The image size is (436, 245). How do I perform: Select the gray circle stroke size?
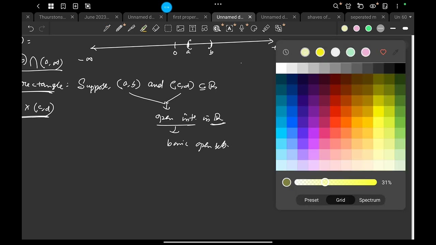pyautogui.click(x=380, y=29)
